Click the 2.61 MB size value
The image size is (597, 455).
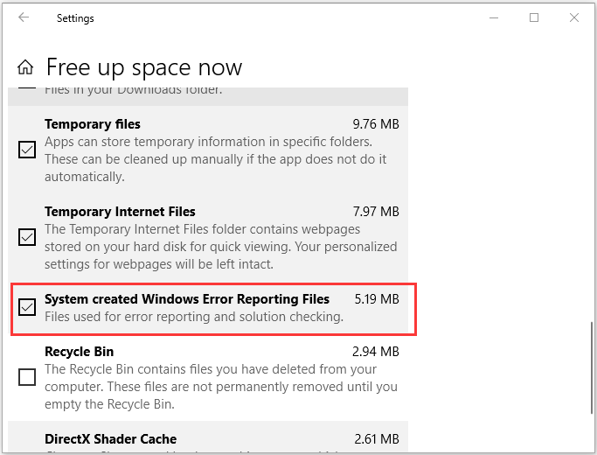pos(377,439)
